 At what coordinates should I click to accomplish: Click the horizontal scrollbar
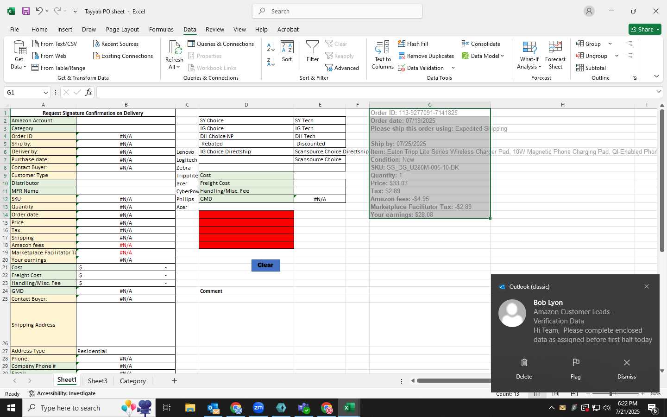pos(453,381)
